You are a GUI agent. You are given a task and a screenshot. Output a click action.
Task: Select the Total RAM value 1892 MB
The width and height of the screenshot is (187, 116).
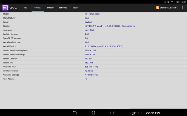(x=89, y=63)
